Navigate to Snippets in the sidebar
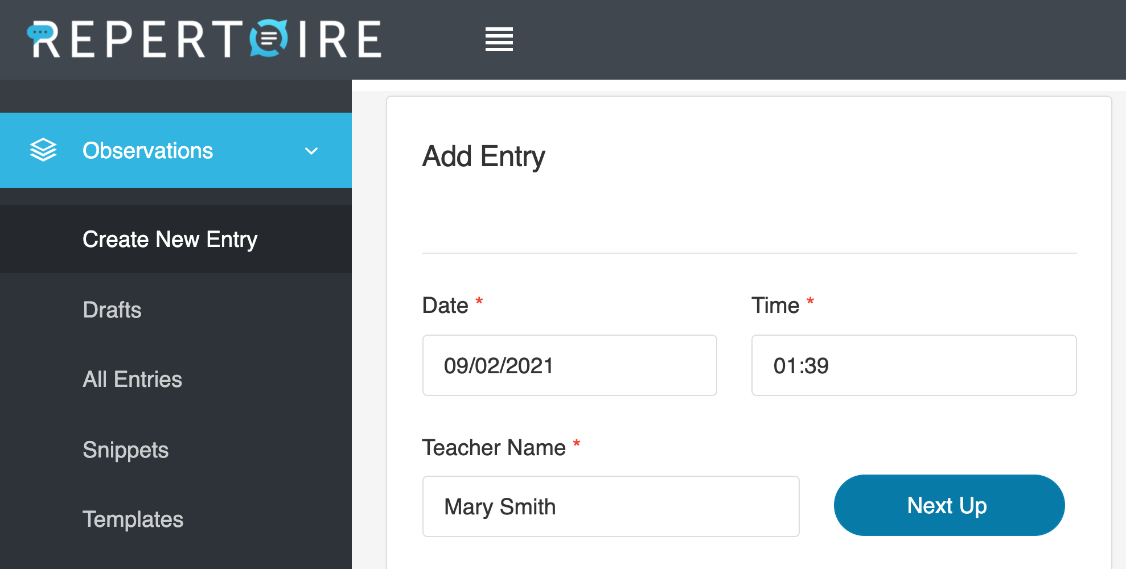1126x569 pixels. 125,450
